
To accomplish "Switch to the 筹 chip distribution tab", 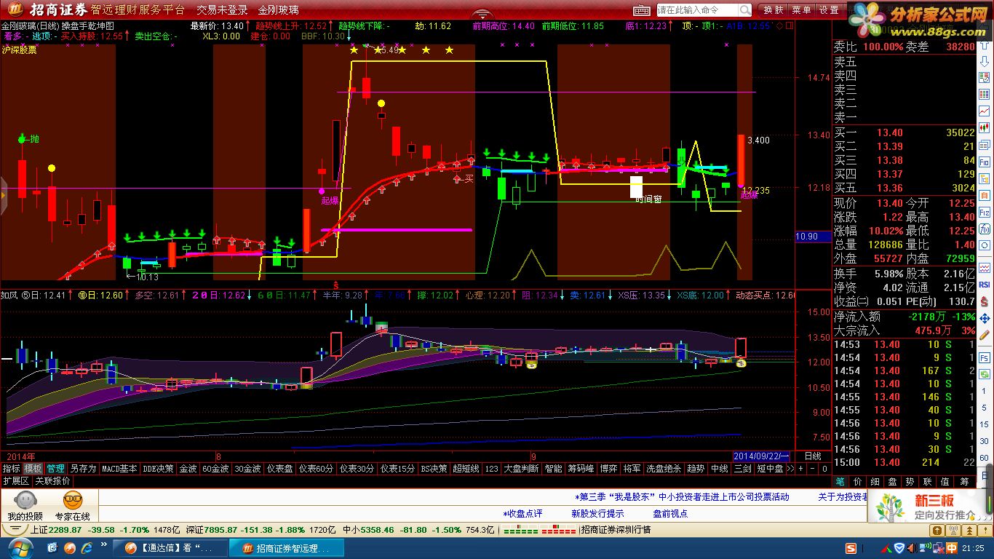I will (964, 481).
